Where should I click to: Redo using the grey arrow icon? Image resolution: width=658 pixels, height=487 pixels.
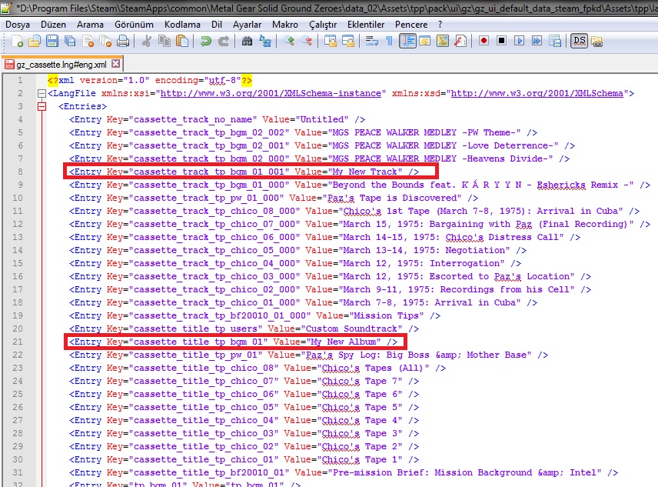[x=223, y=41]
